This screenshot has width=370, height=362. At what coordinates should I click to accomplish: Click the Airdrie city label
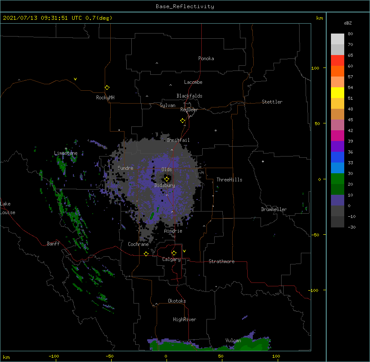pyautogui.click(x=173, y=231)
